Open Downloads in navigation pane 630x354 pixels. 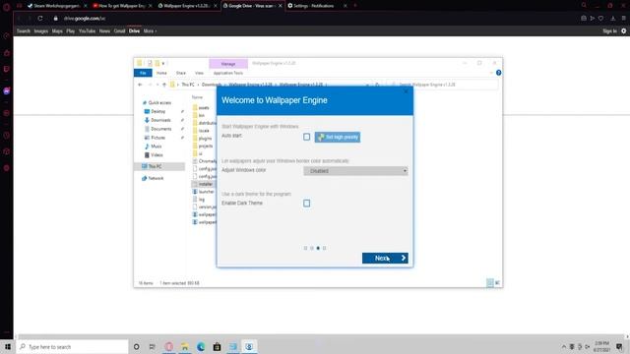click(157, 120)
